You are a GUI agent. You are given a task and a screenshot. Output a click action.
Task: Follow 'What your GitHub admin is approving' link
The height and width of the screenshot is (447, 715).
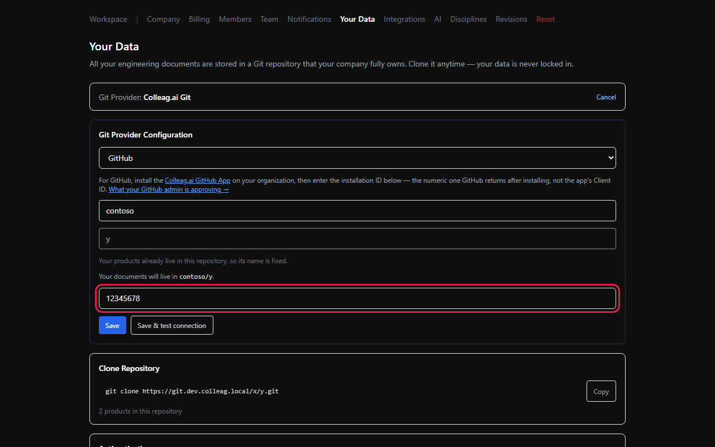169,189
